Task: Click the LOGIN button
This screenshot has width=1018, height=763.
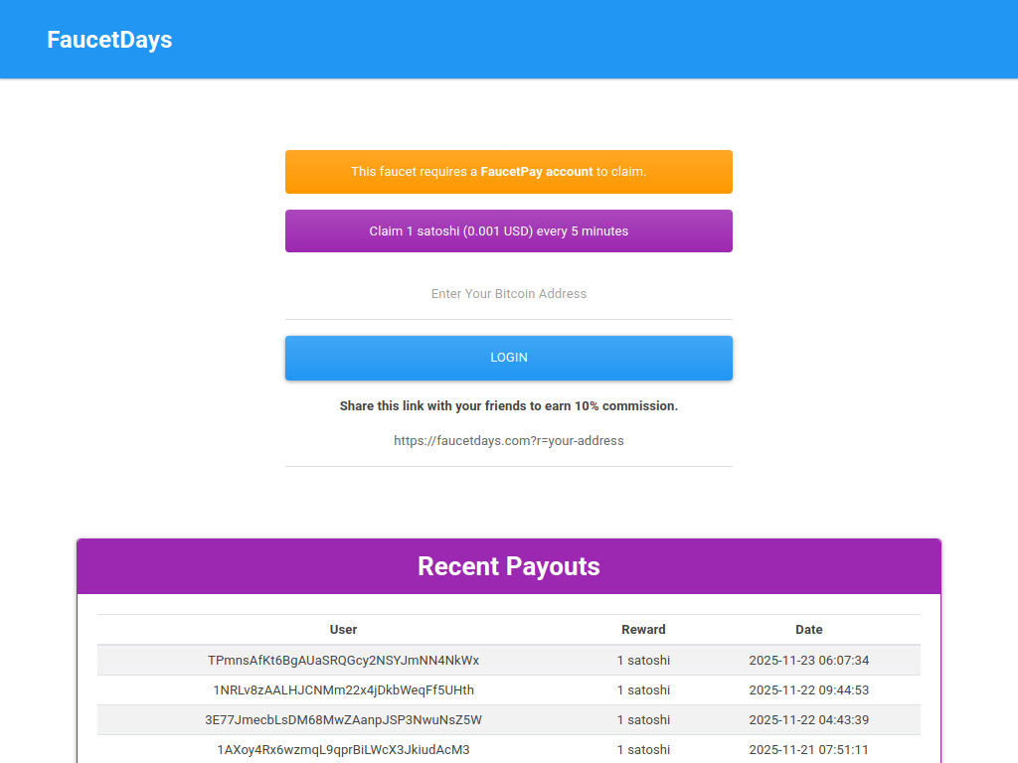Action: tap(509, 358)
